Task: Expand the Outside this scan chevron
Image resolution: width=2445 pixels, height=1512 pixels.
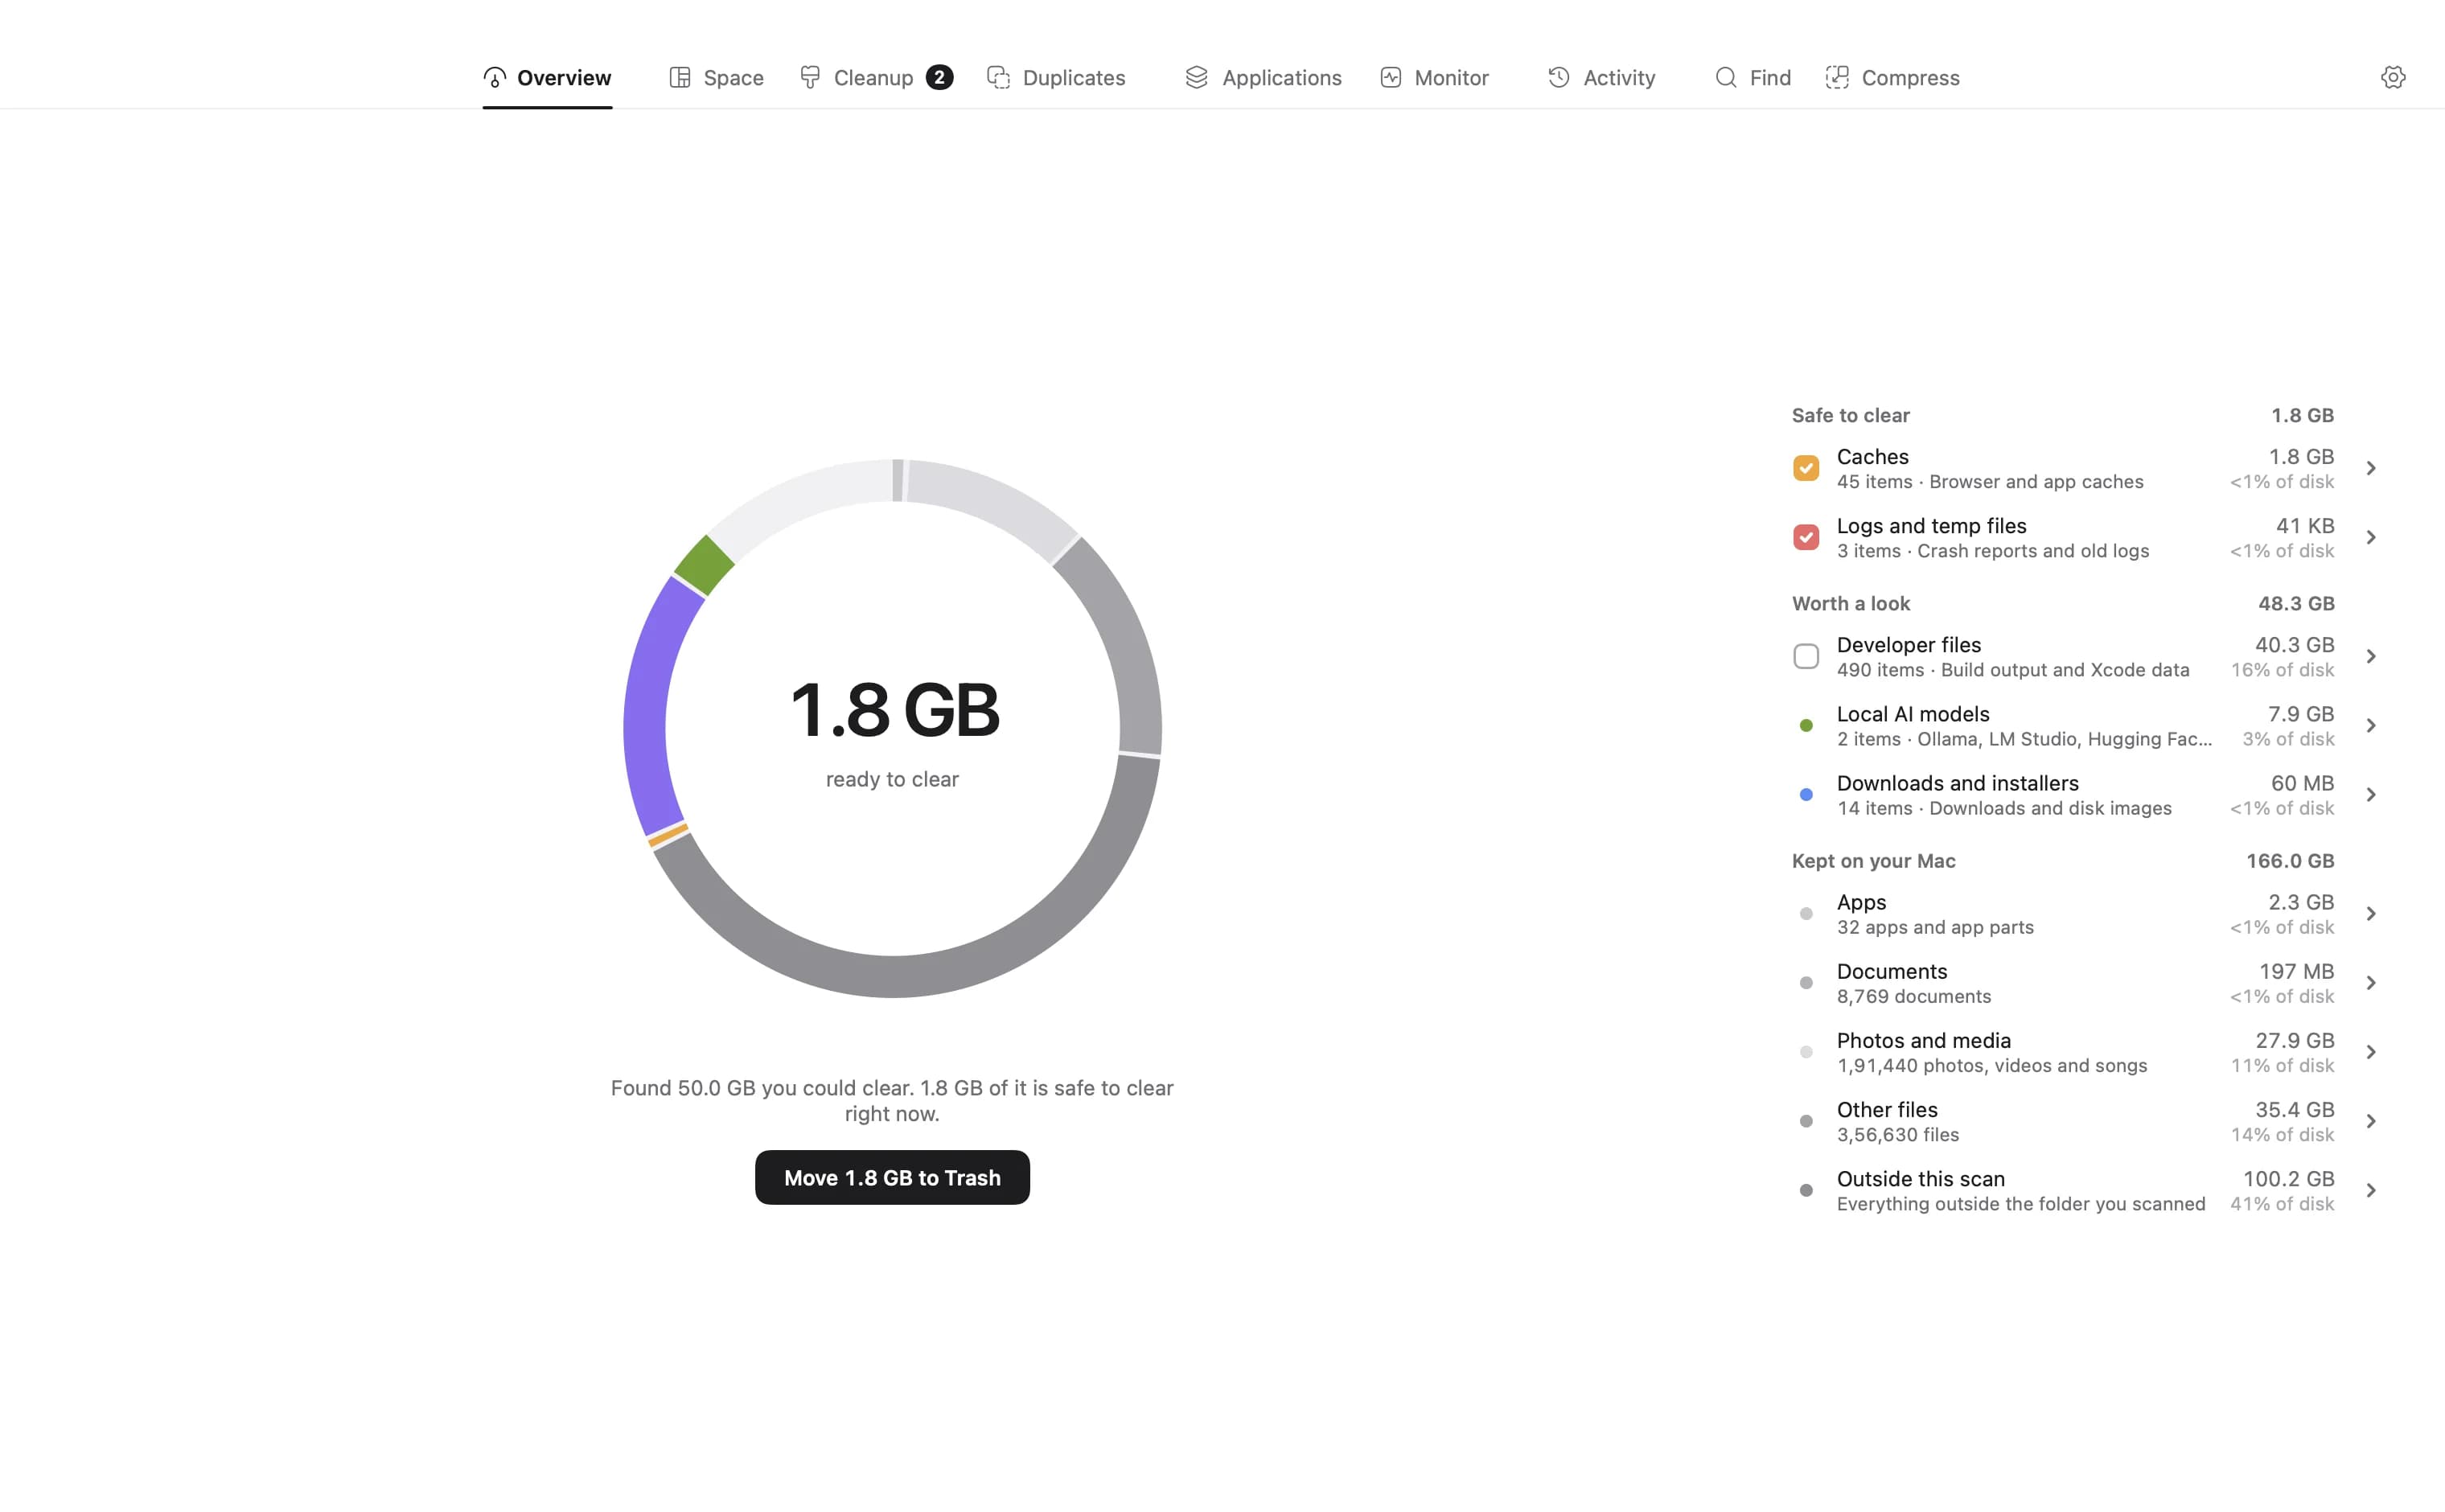Action: pyautogui.click(x=2371, y=1190)
